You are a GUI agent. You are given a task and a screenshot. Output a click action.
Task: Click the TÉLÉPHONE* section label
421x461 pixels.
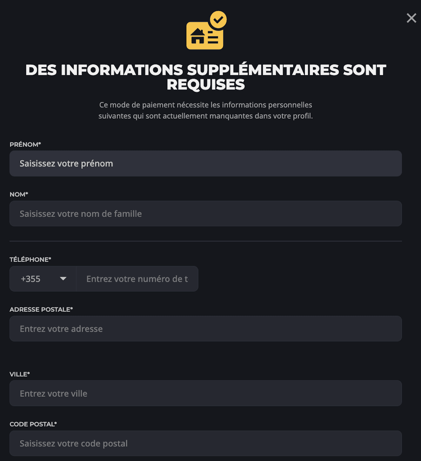point(30,259)
